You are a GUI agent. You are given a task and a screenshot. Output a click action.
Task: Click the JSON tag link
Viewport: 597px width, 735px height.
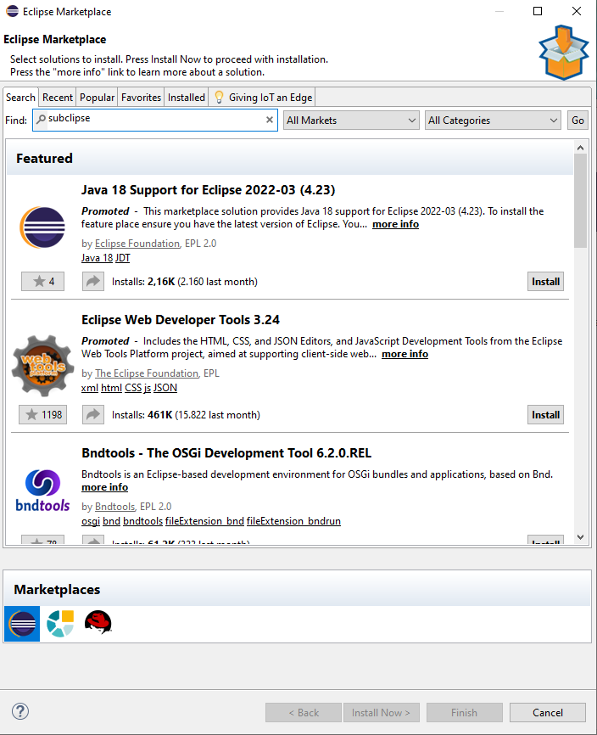point(165,388)
